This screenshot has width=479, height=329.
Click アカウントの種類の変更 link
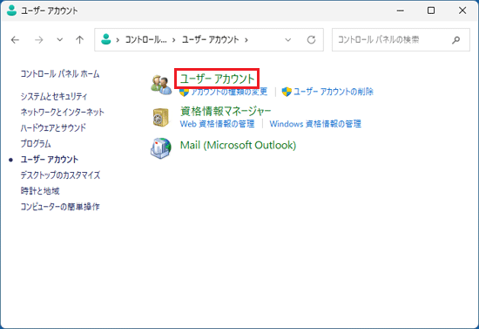(x=229, y=92)
